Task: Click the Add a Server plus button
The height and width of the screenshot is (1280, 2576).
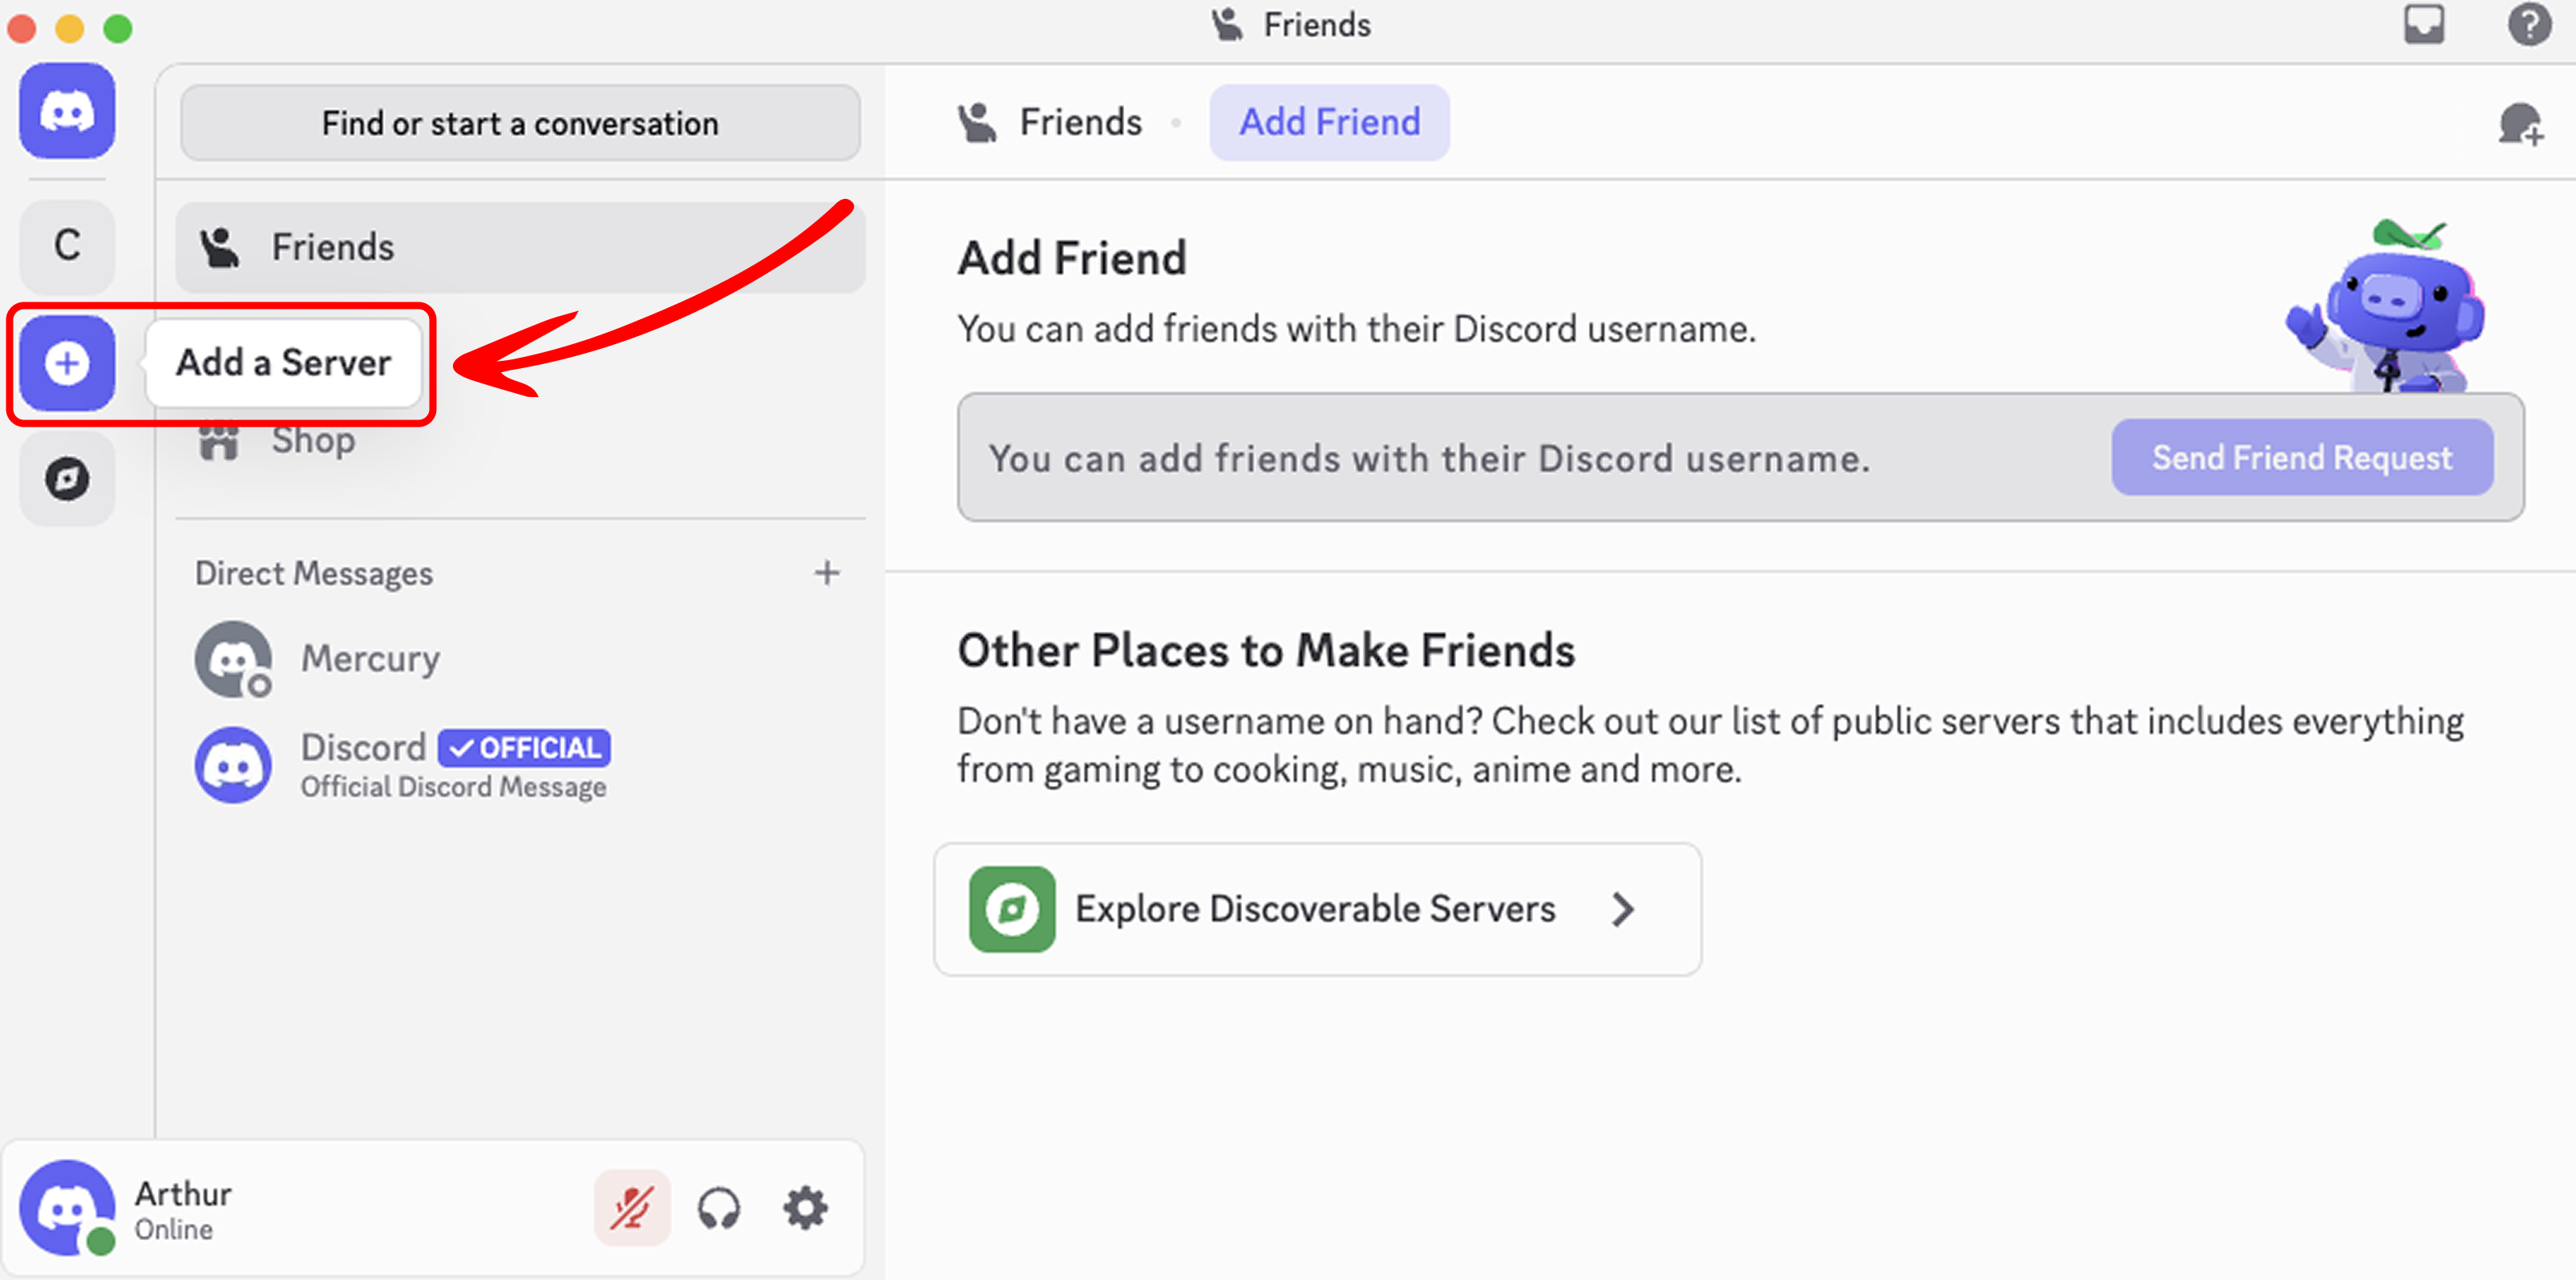Action: click(67, 363)
